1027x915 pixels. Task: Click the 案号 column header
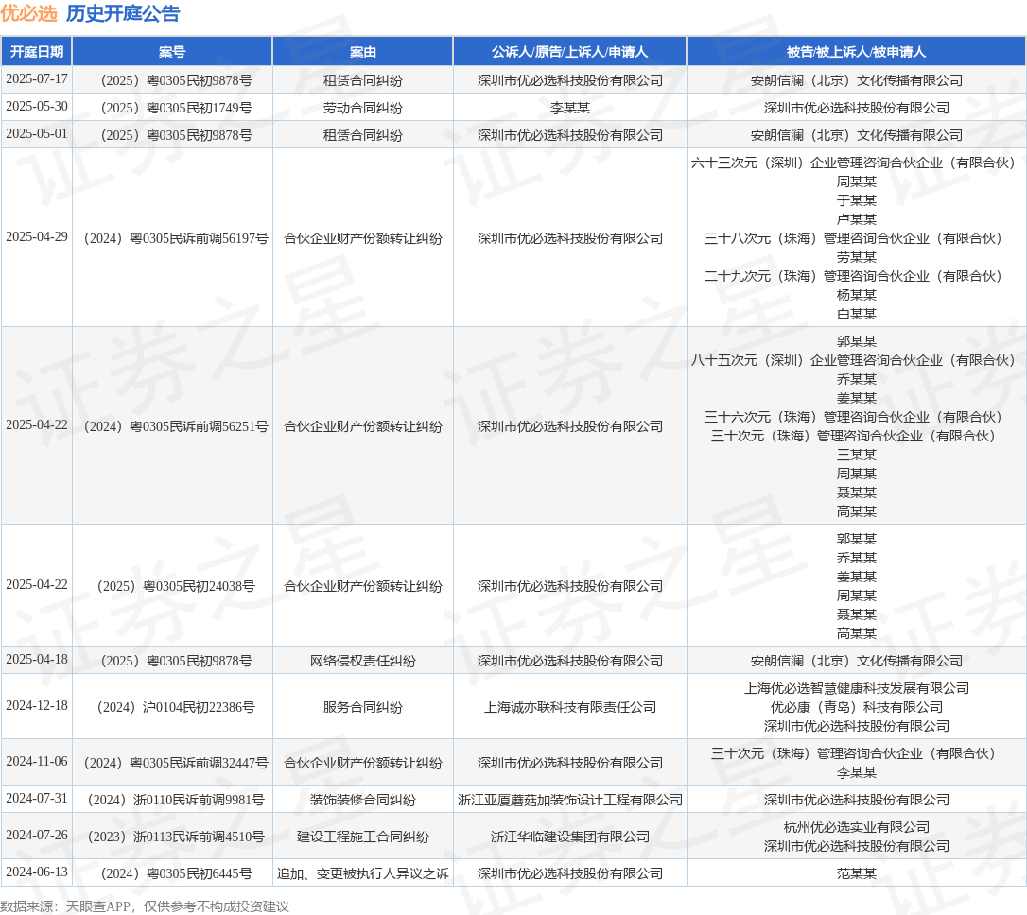coord(172,52)
